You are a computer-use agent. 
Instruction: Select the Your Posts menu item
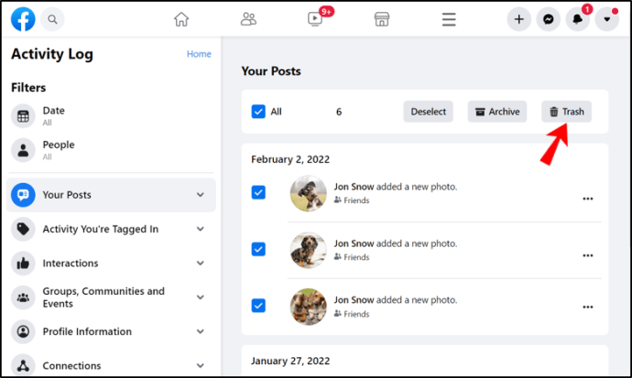click(111, 195)
